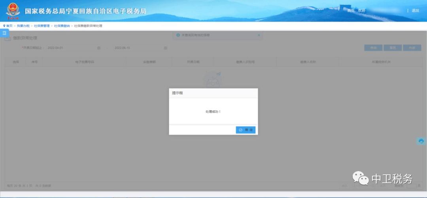Click the floating blue helper icon at right edge
Image resolution: width=427 pixels, height=198 pixels.
[421, 141]
